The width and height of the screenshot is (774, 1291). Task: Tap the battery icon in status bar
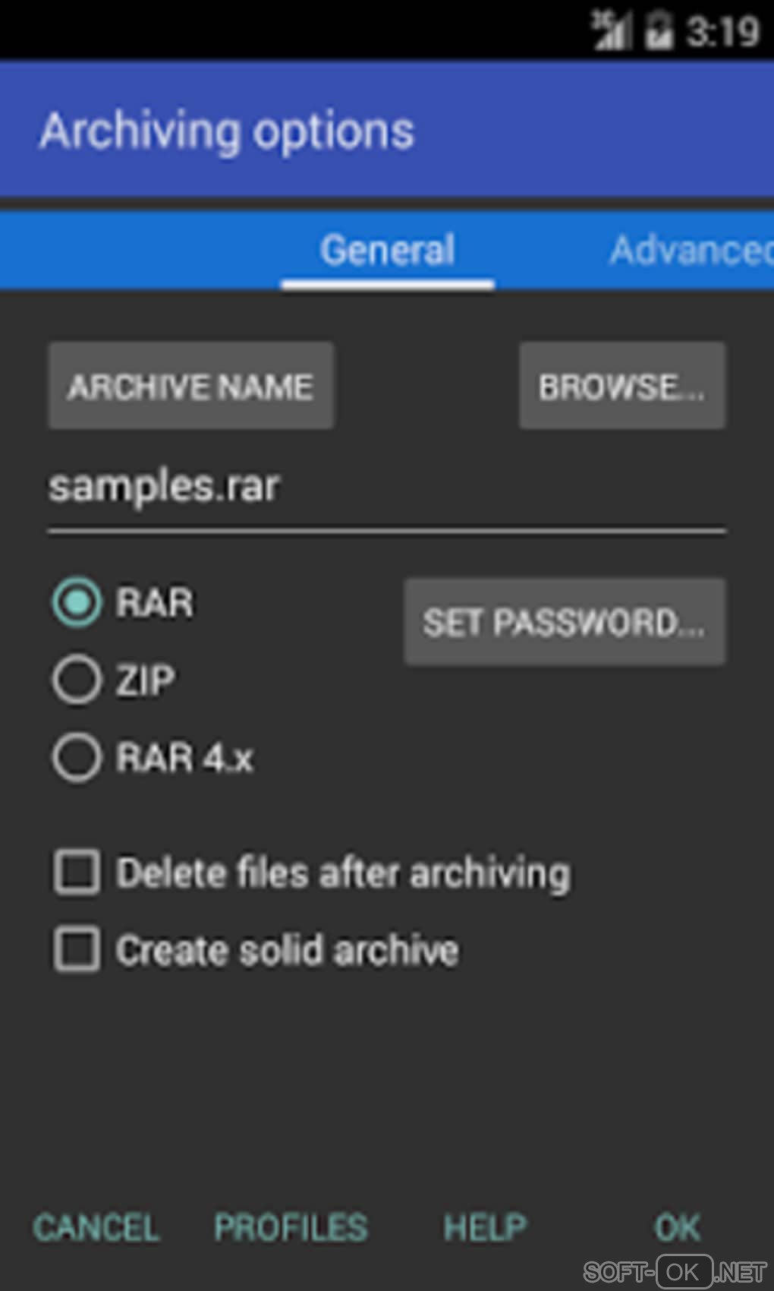click(659, 31)
